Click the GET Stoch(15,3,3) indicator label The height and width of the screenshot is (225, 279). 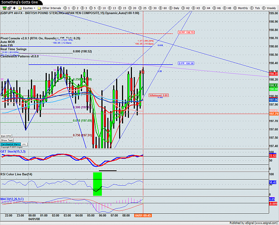(13, 151)
